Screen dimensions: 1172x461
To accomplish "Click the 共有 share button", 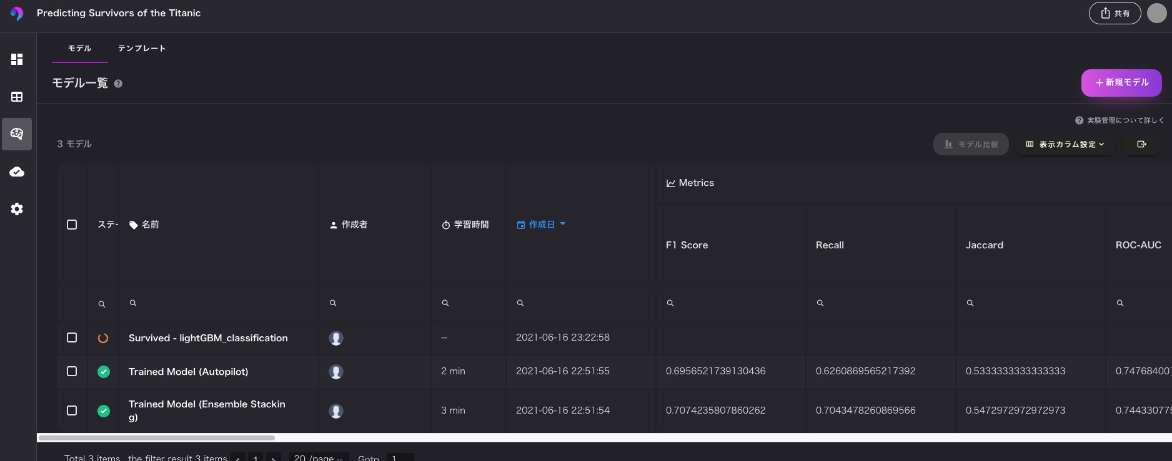I will [1115, 13].
